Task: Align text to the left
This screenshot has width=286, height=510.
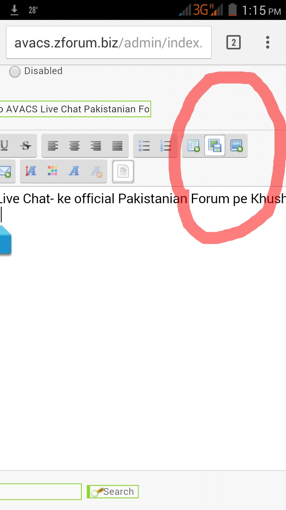Action: pyautogui.click(x=53, y=146)
